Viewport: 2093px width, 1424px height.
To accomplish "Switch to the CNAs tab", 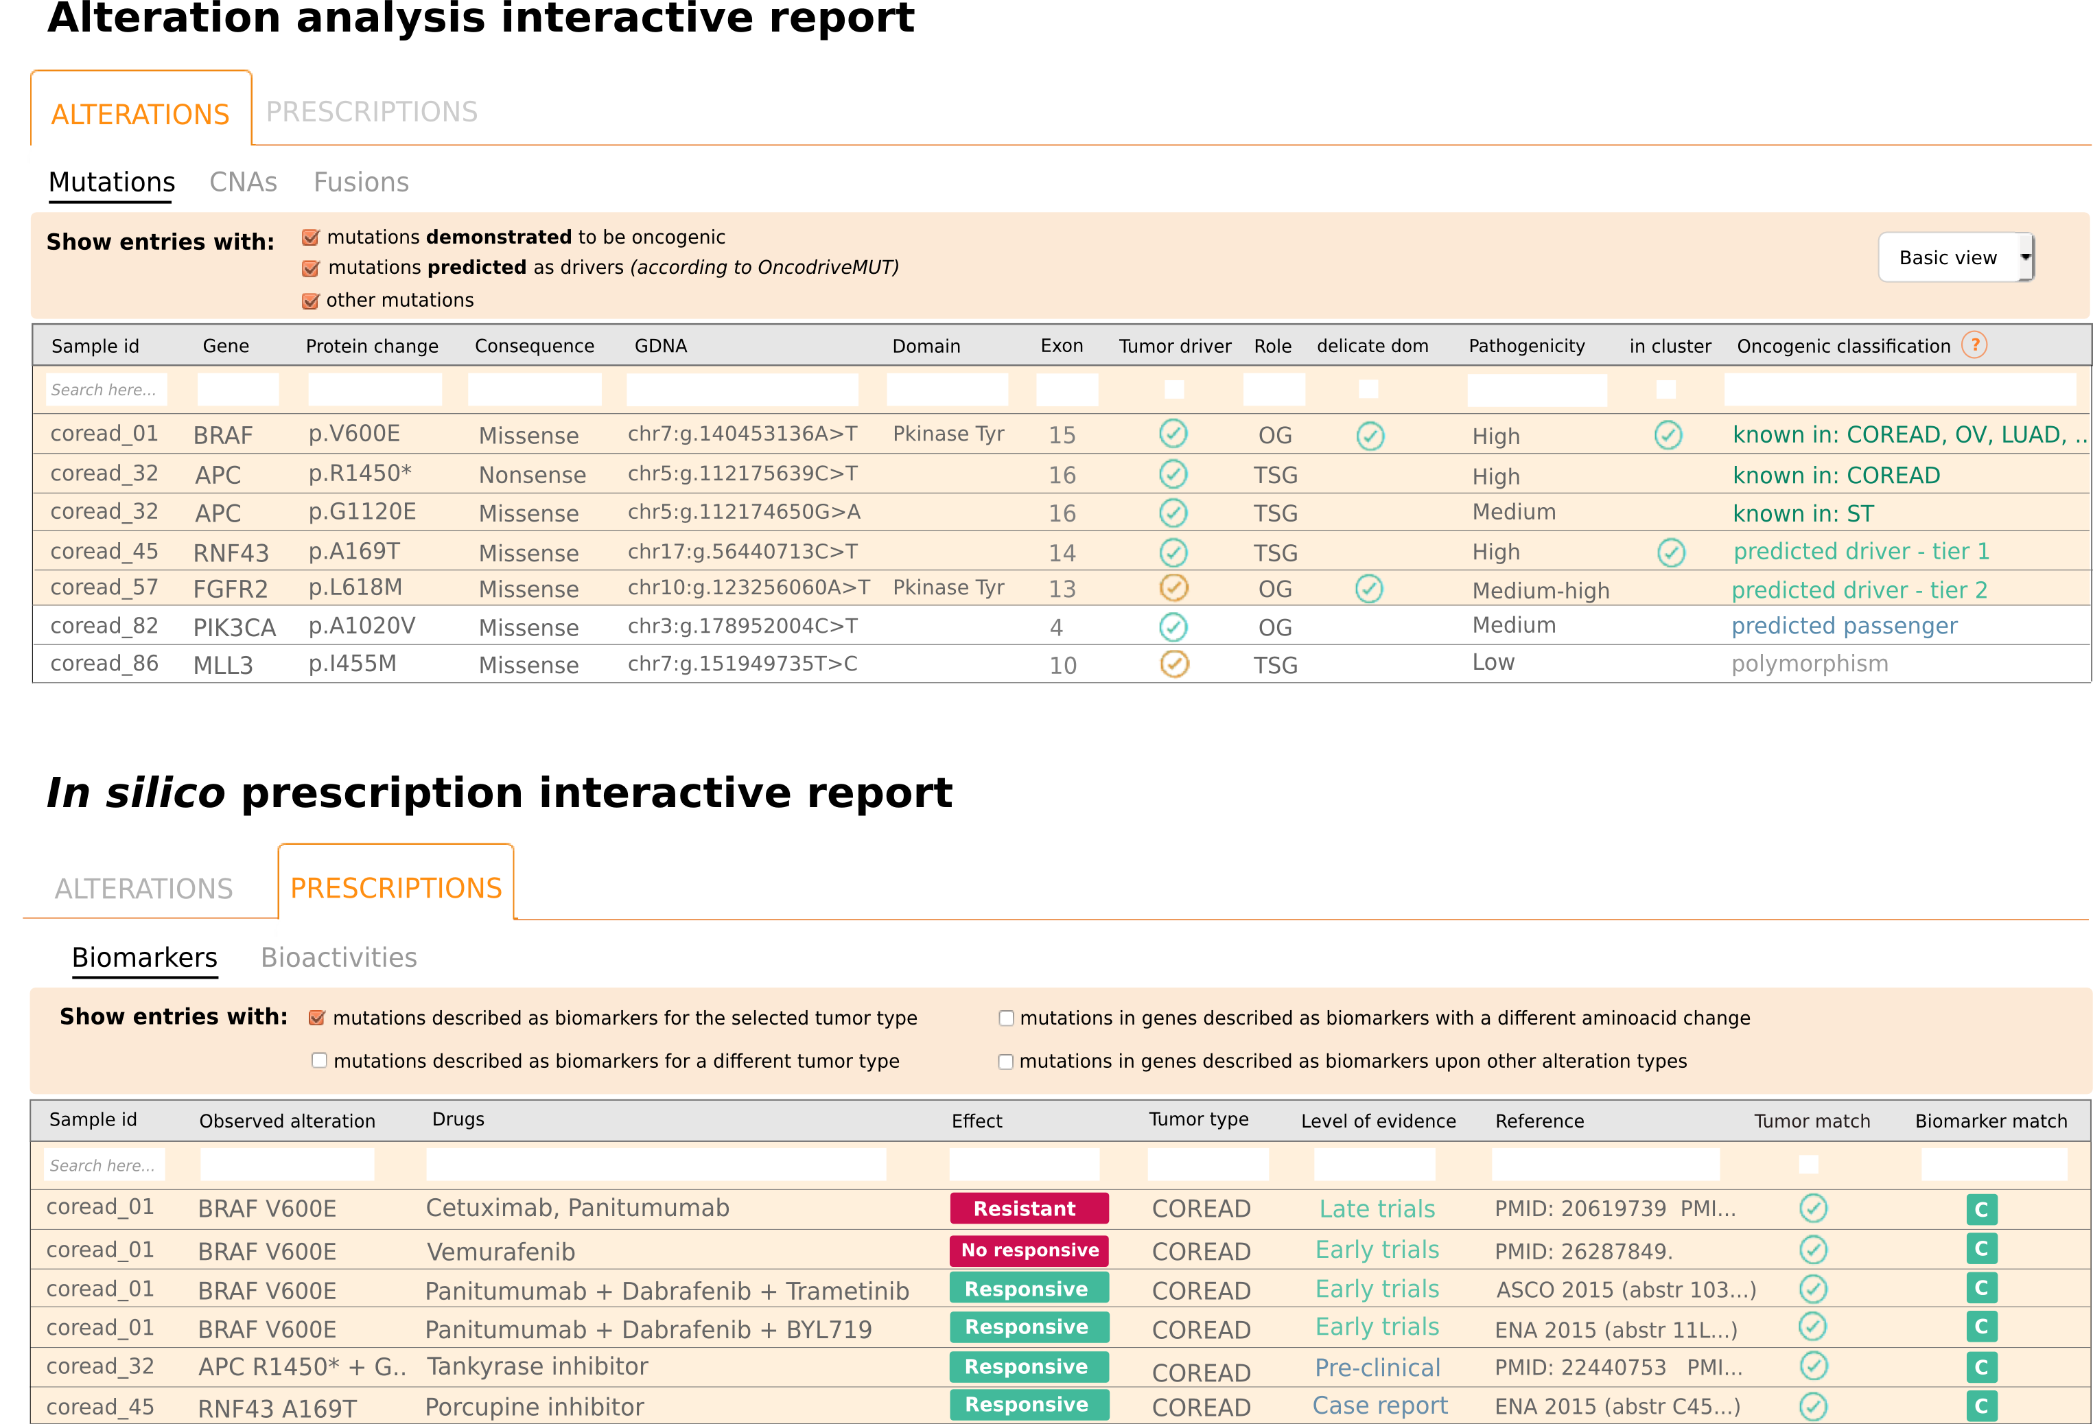I will [243, 182].
